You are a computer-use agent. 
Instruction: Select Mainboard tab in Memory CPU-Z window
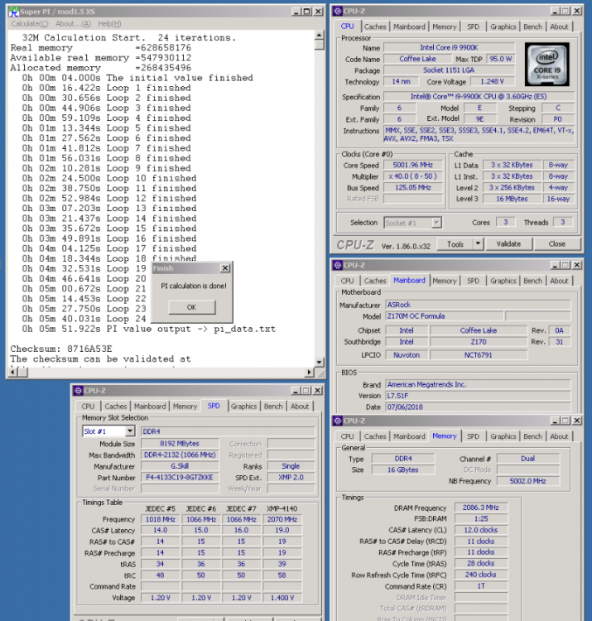point(409,436)
